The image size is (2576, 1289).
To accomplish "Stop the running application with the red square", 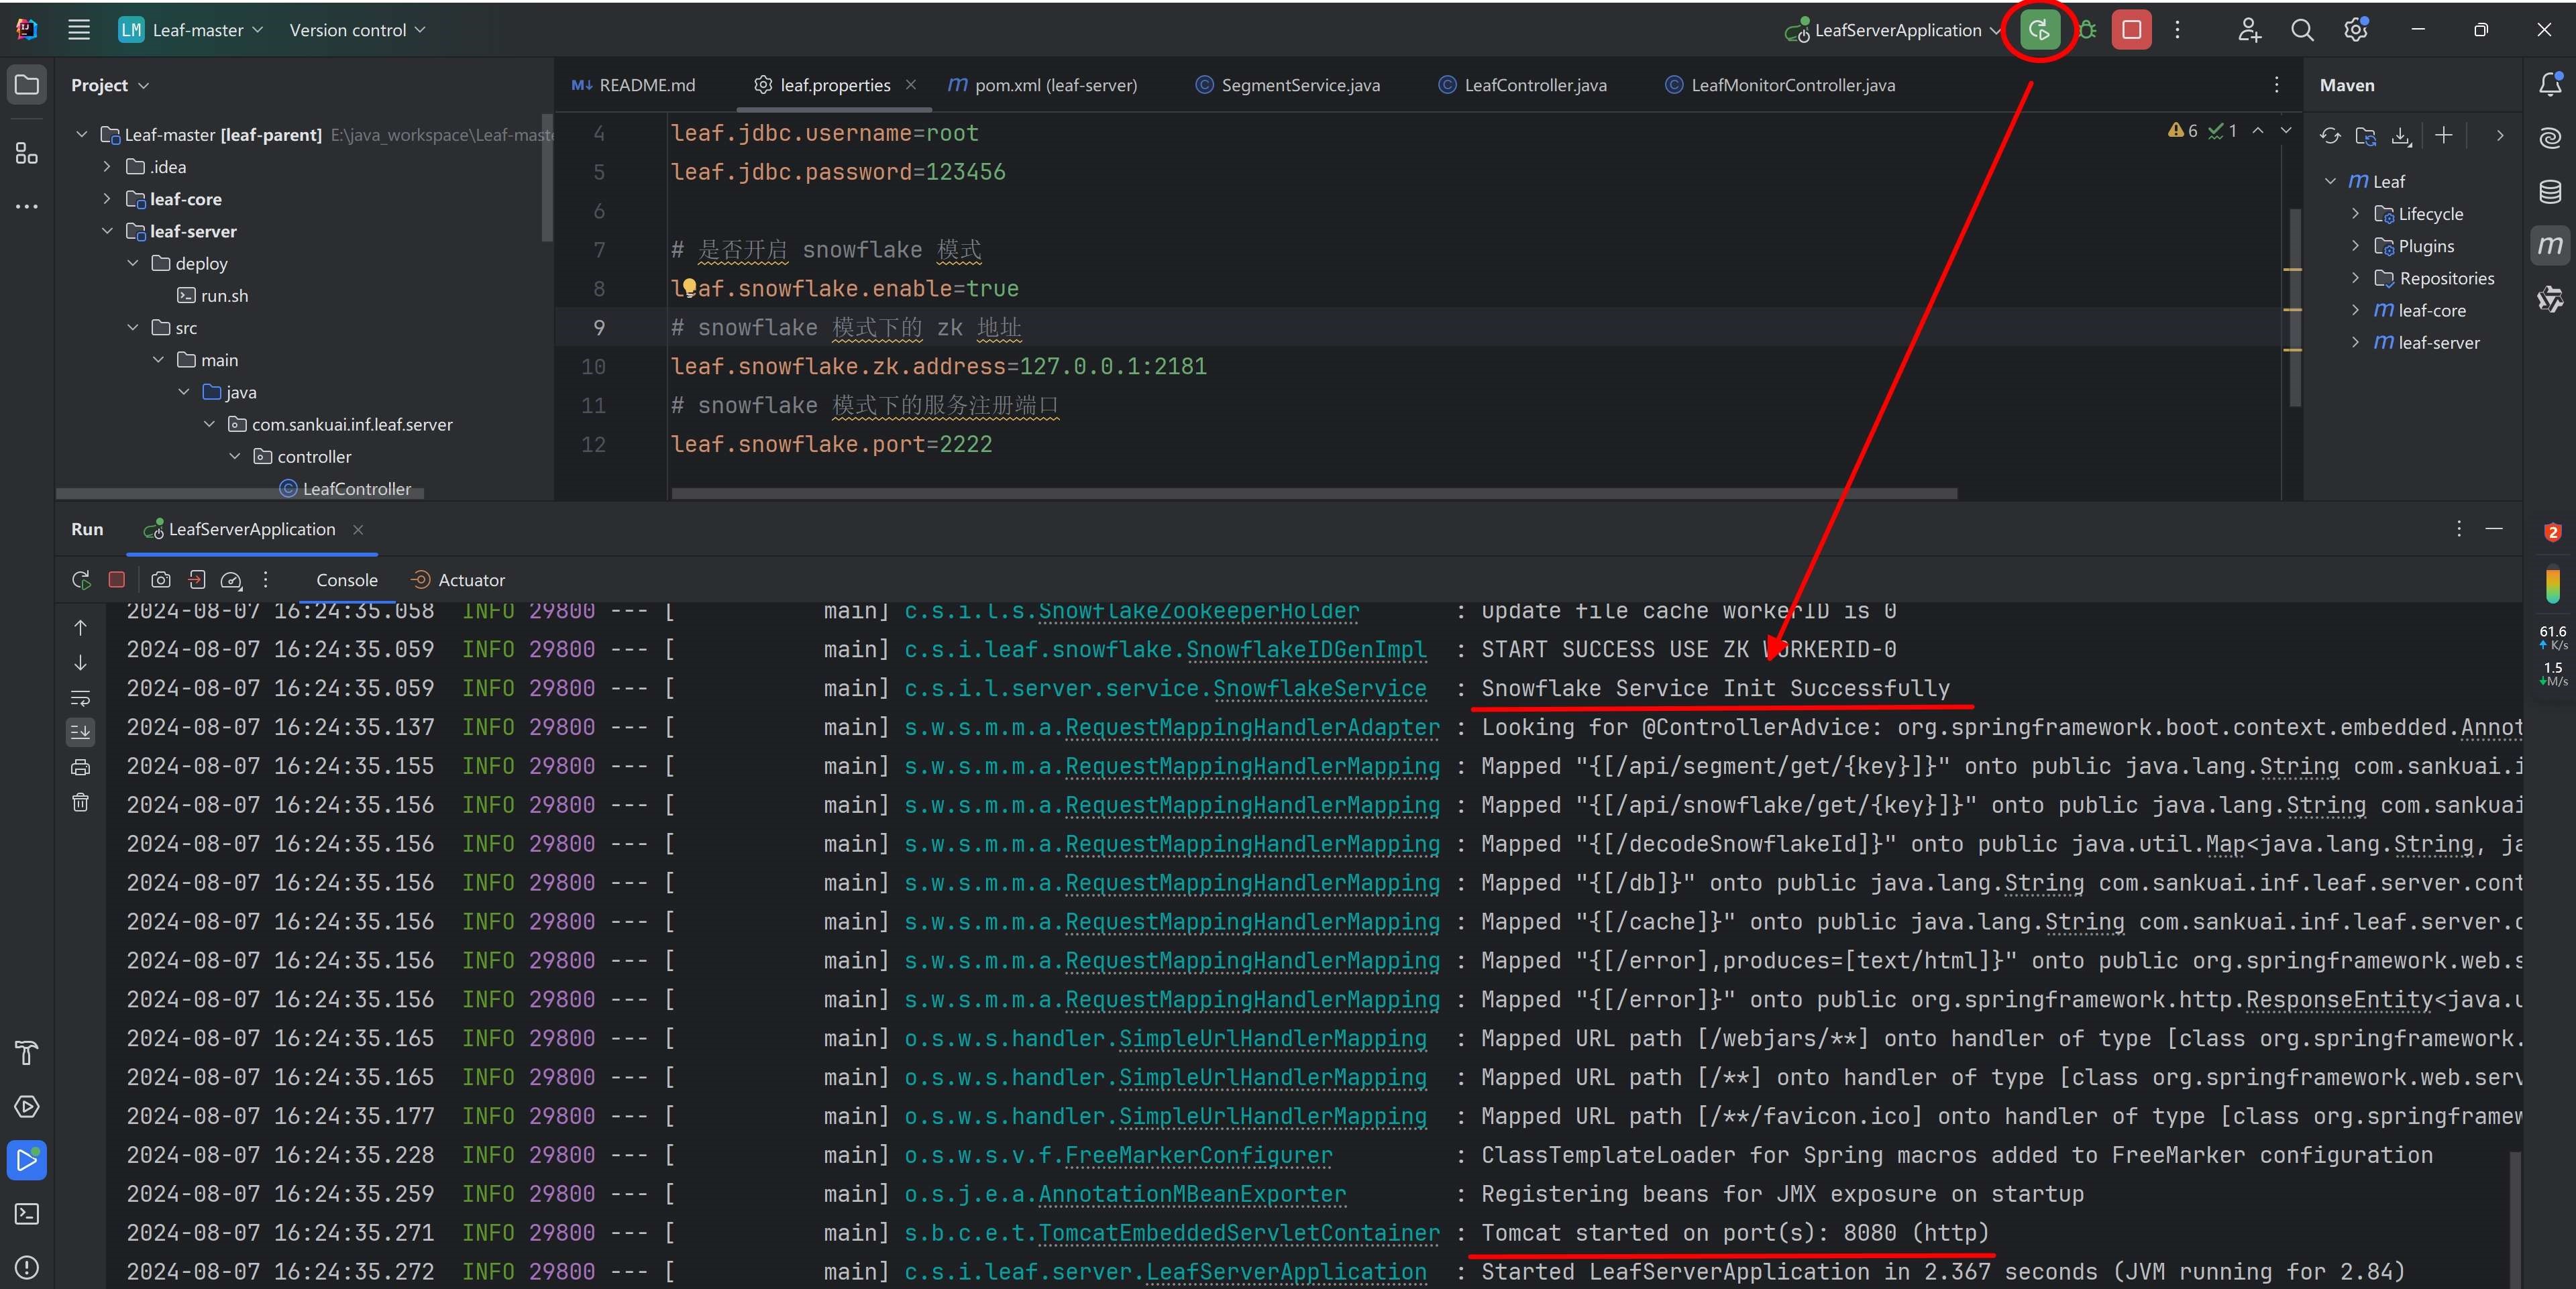I will coord(2131,30).
